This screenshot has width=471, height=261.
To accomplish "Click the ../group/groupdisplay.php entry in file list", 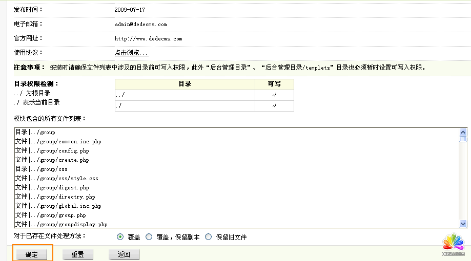I will click(61, 225).
